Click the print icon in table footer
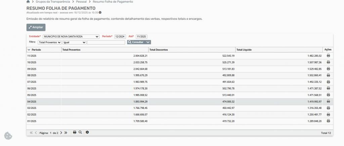This screenshot has height=146, width=344. click(x=75, y=133)
